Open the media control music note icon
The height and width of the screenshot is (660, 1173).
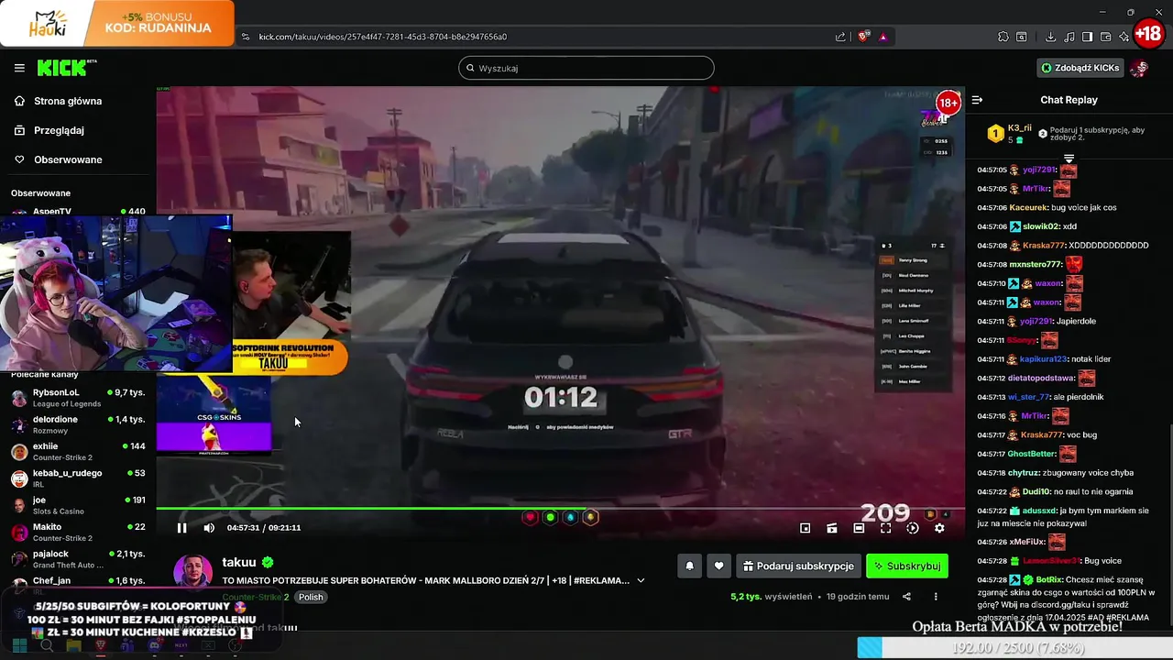[1069, 37]
